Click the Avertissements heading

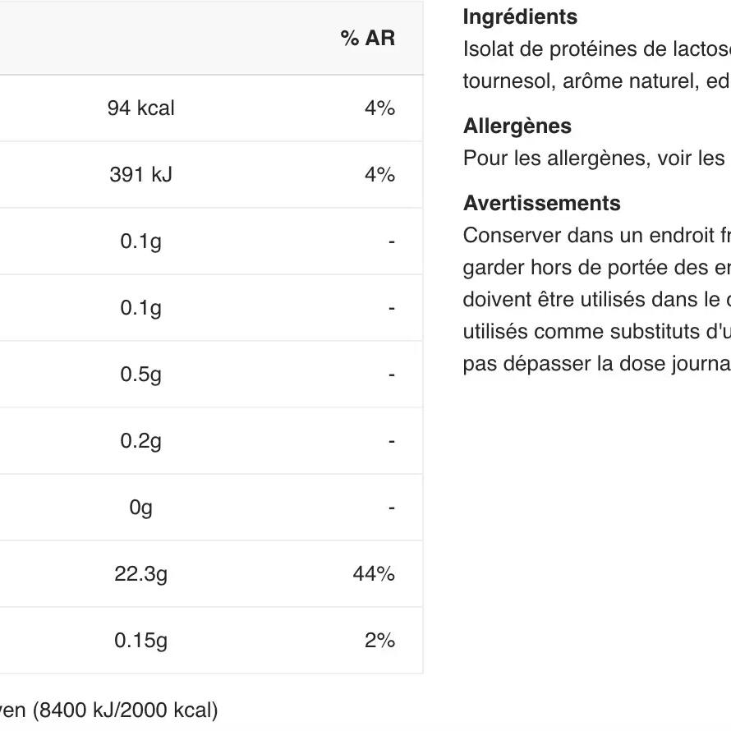pyautogui.click(x=542, y=203)
